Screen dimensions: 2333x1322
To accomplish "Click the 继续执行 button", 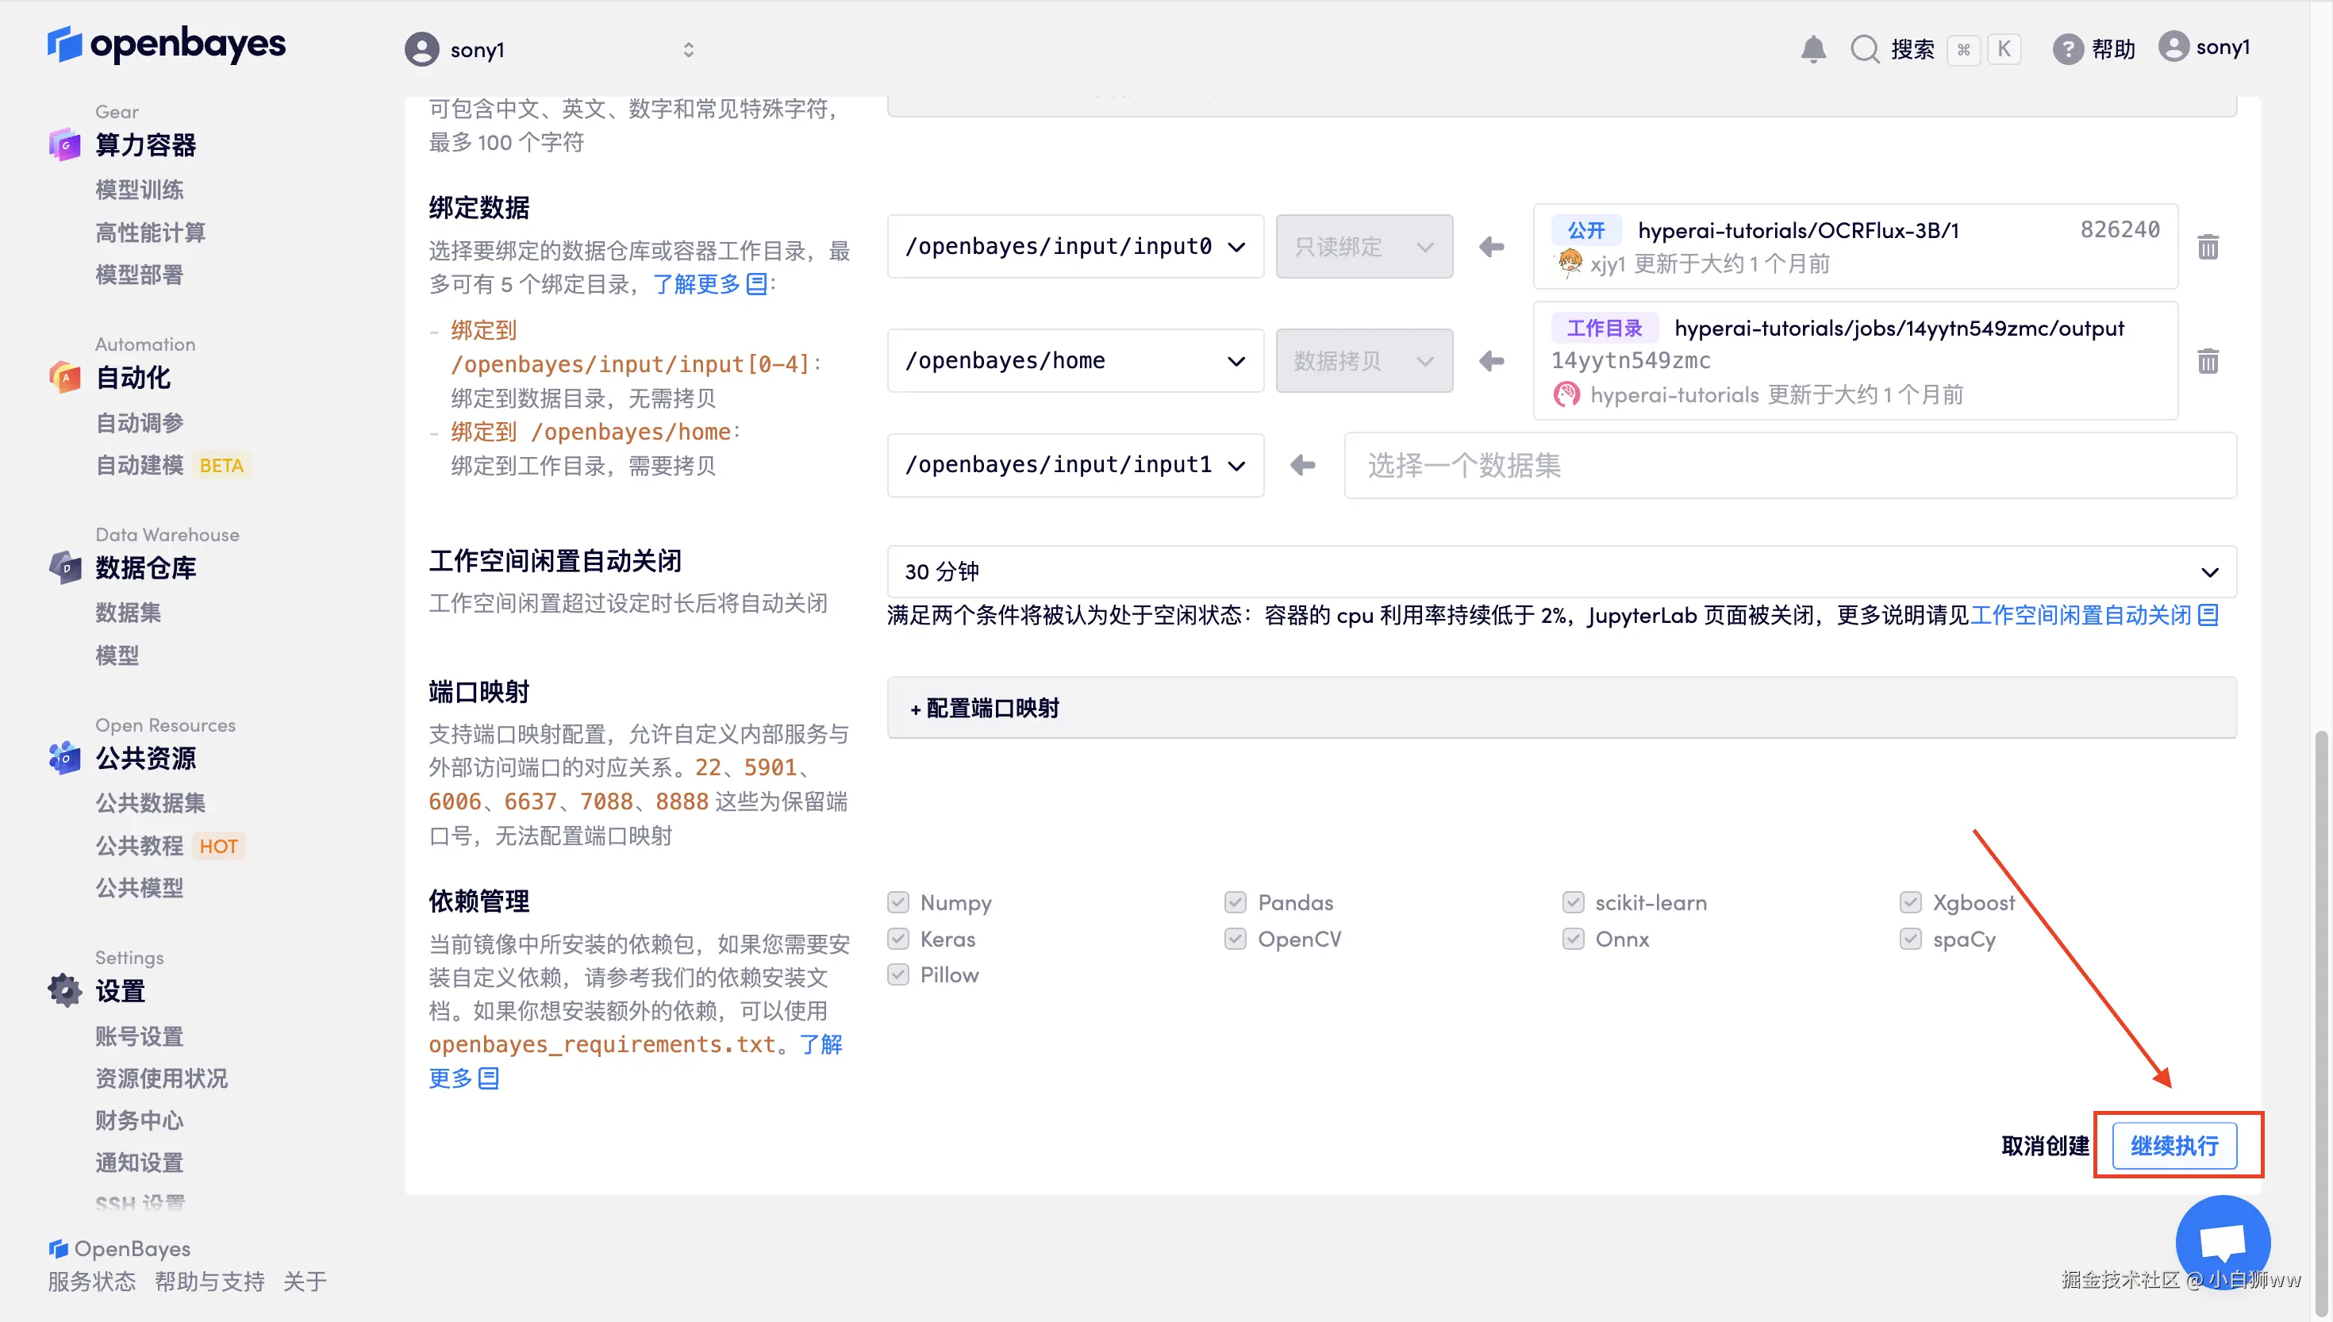I will pos(2173,1146).
